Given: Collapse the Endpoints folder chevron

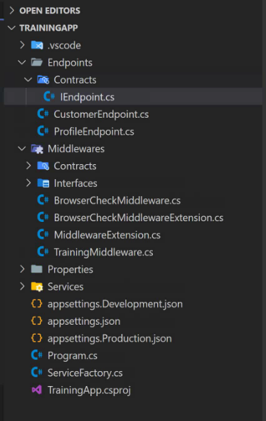Looking at the screenshot, I should (22, 62).
